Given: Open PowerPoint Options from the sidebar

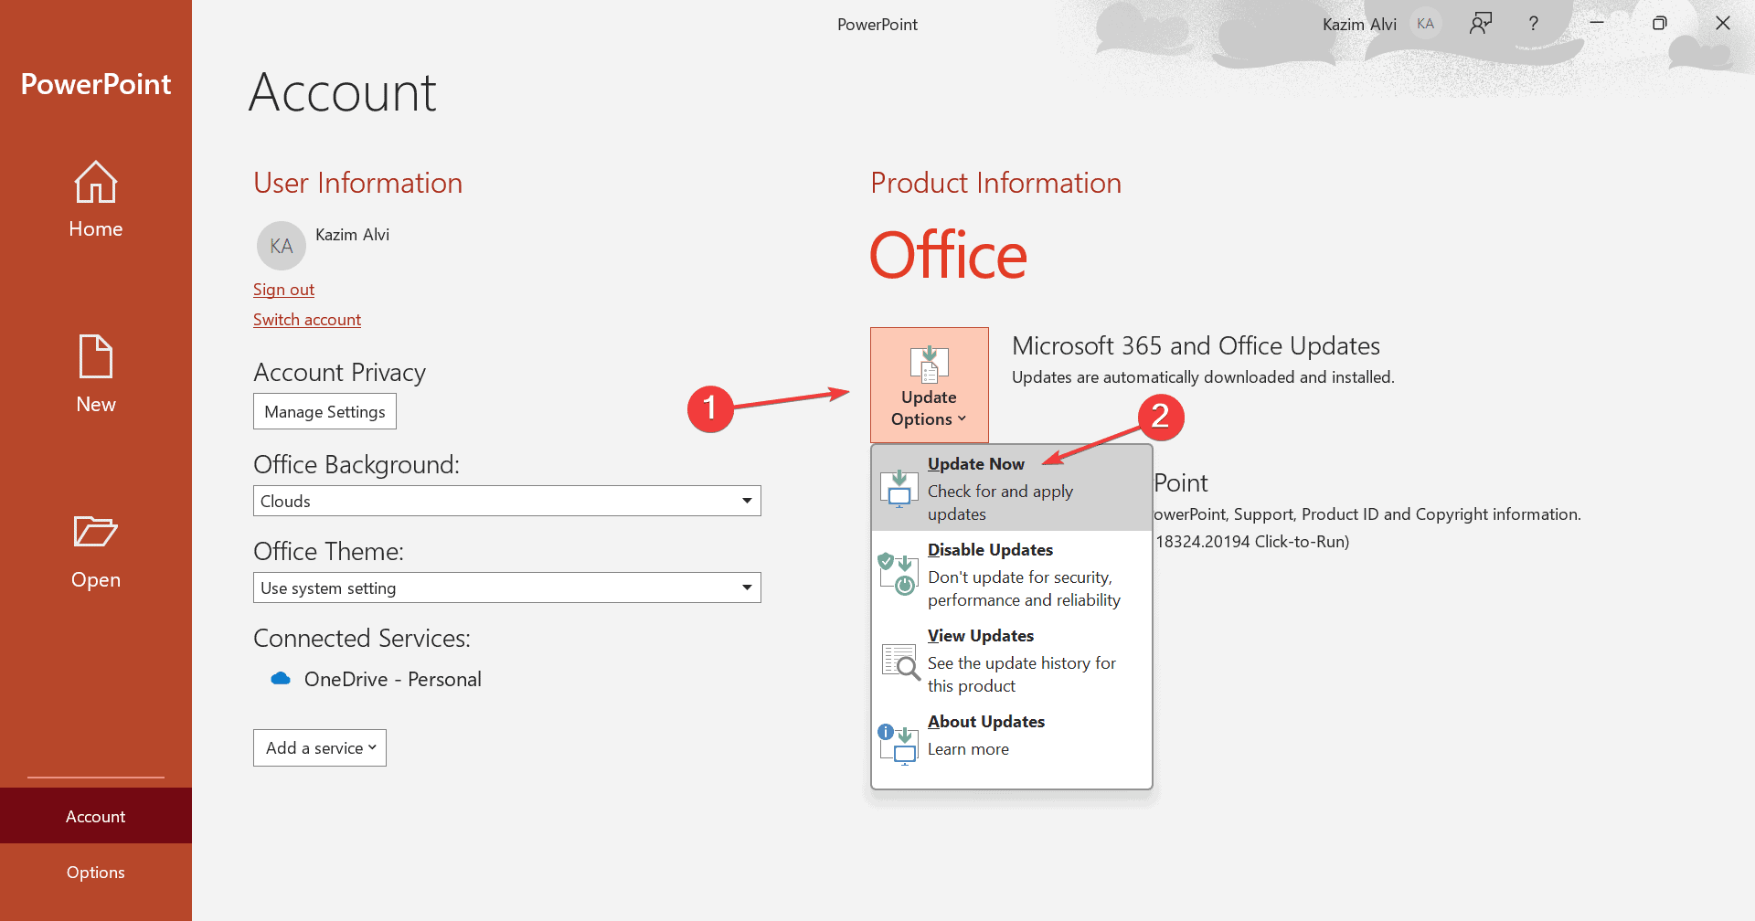Looking at the screenshot, I should (x=95, y=872).
